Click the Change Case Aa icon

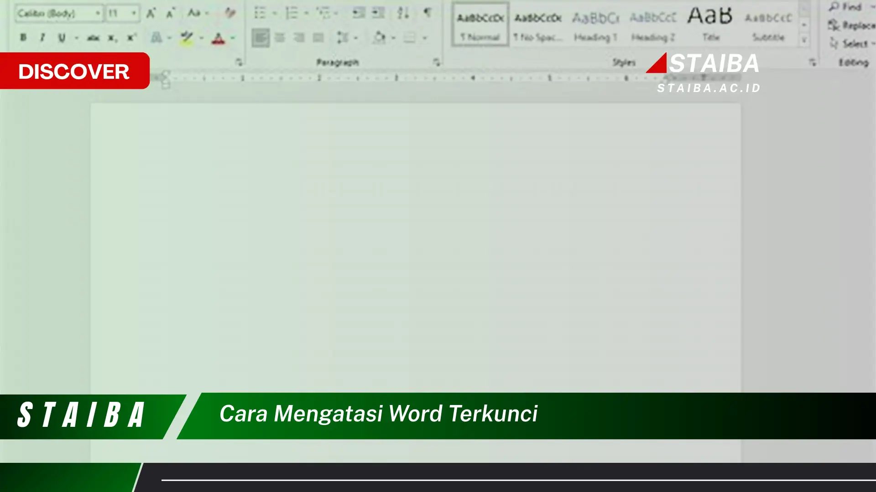point(194,13)
